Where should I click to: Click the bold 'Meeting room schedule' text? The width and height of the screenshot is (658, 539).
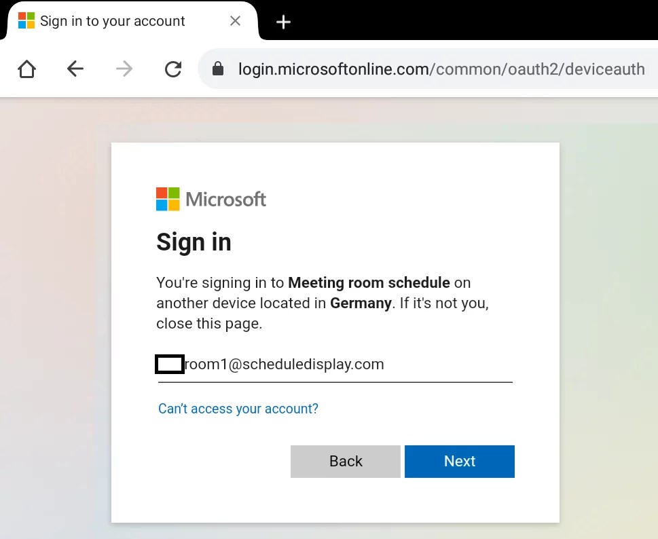tap(370, 282)
